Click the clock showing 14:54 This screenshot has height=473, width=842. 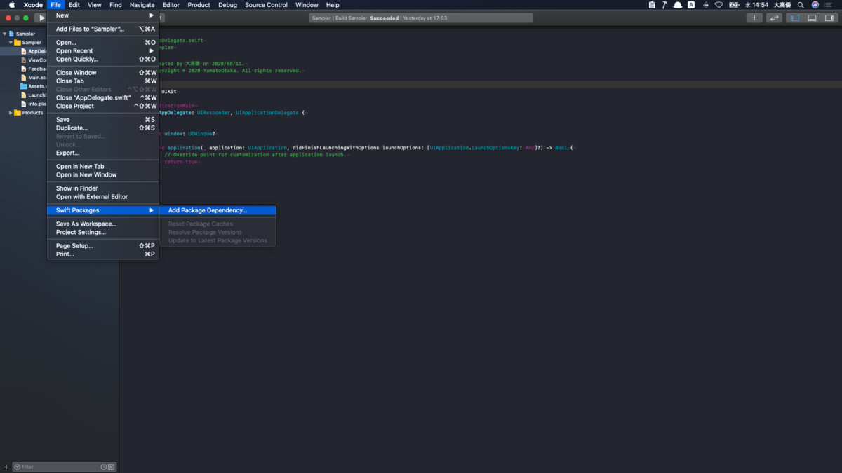coord(756,5)
